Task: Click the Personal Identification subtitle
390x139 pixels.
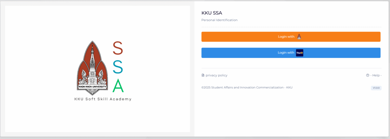Action: pyautogui.click(x=219, y=20)
